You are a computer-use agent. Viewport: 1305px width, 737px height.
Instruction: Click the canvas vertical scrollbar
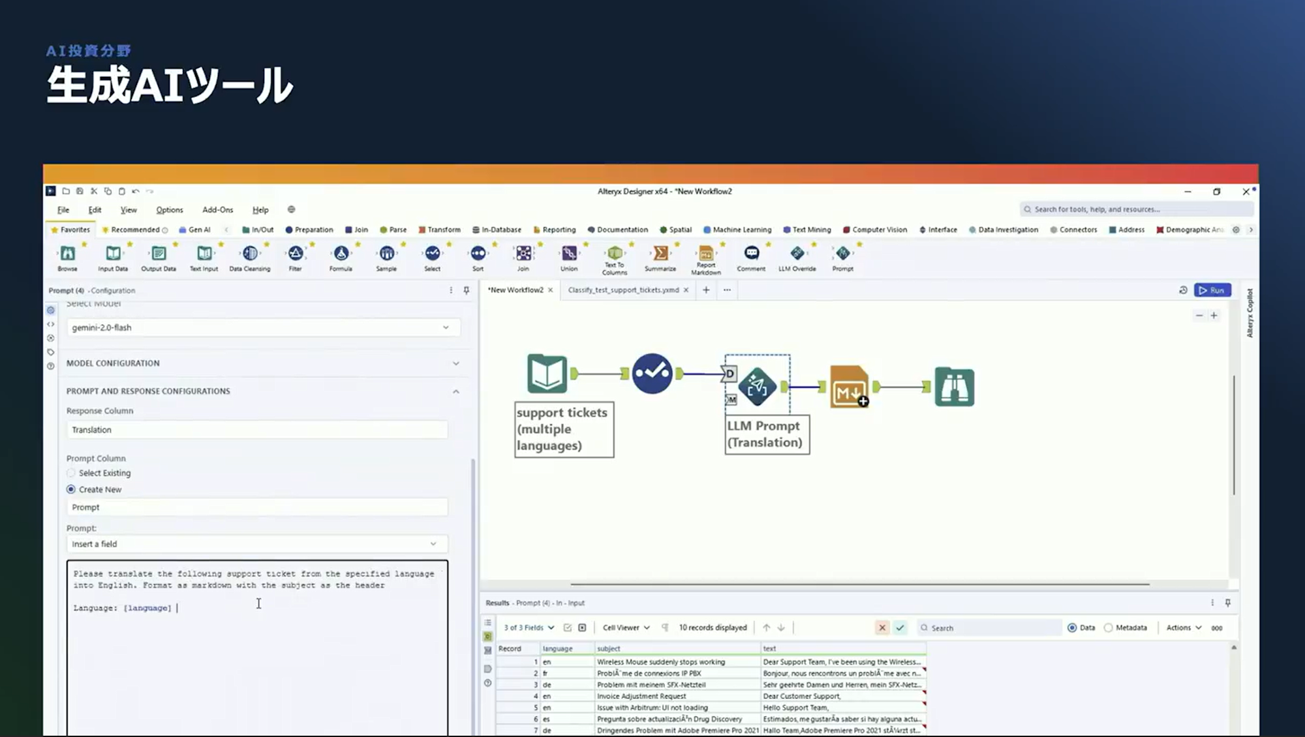[x=1234, y=435]
